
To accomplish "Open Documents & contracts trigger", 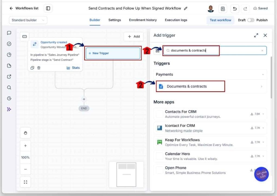I will 210,86.
